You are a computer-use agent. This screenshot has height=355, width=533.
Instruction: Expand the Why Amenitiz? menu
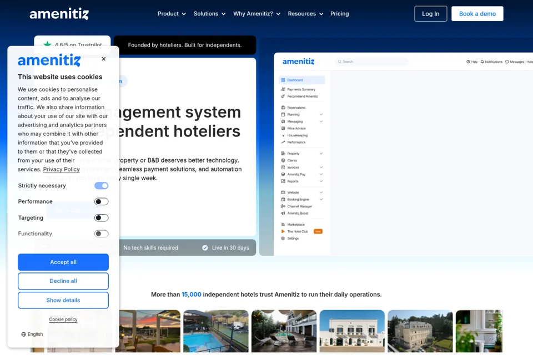[x=257, y=13]
